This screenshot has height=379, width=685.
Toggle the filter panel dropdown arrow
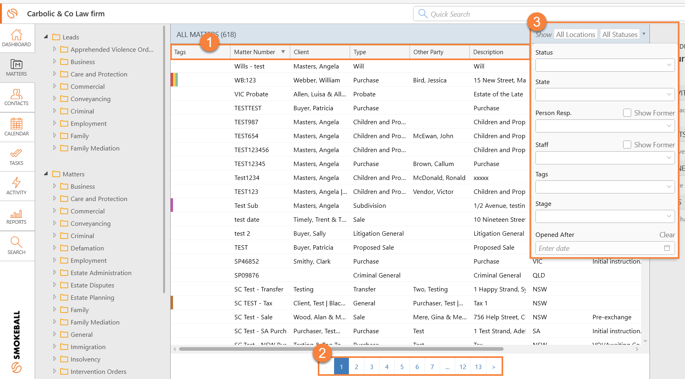point(644,34)
